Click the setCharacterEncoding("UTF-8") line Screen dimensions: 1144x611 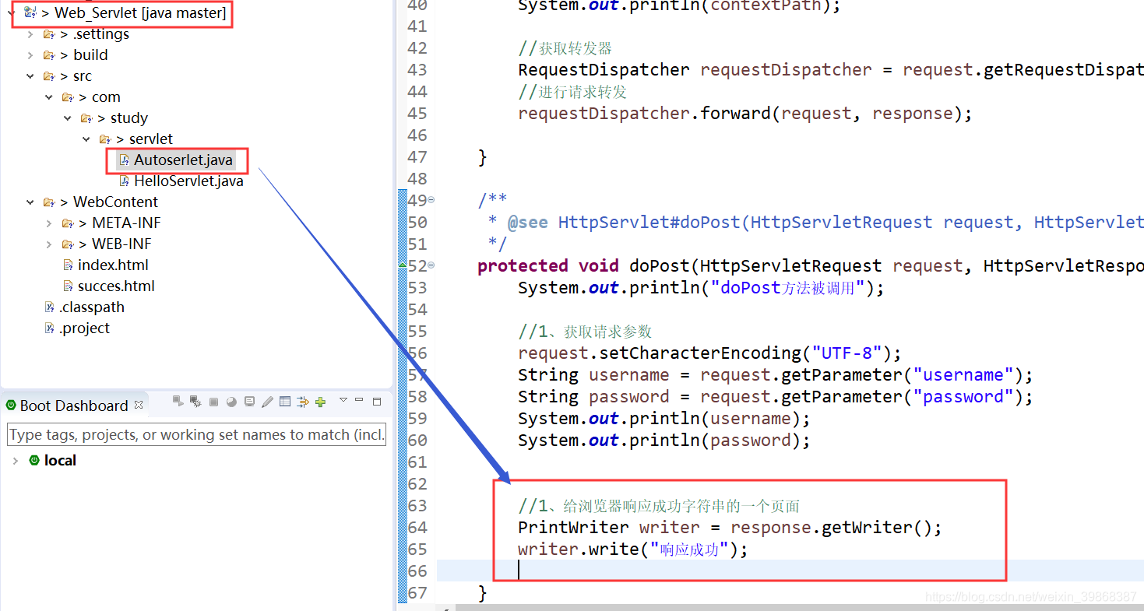(709, 353)
